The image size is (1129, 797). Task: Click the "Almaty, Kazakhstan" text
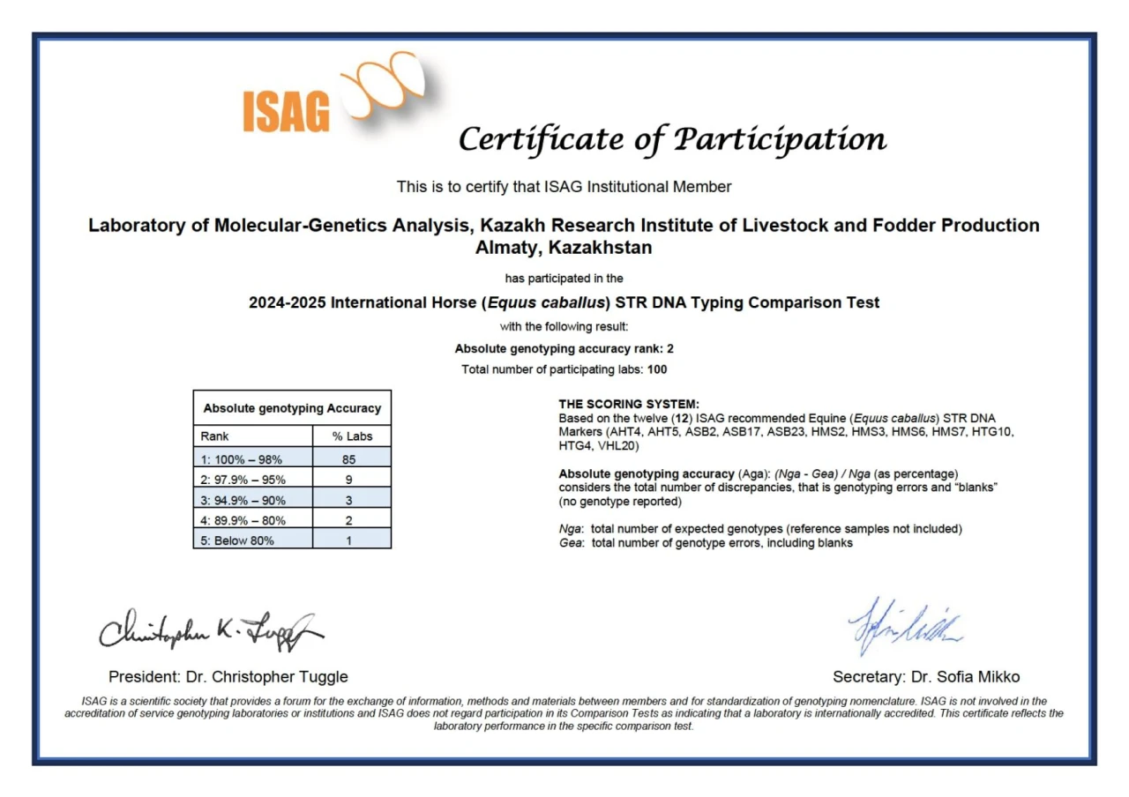(x=564, y=248)
